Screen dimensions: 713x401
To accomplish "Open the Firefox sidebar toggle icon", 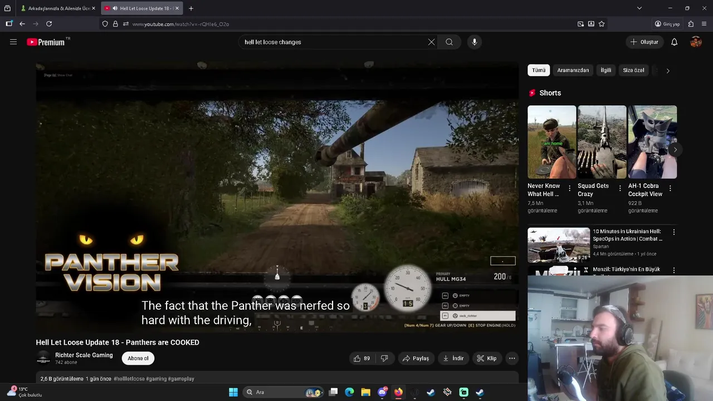I will pyautogui.click(x=9, y=24).
